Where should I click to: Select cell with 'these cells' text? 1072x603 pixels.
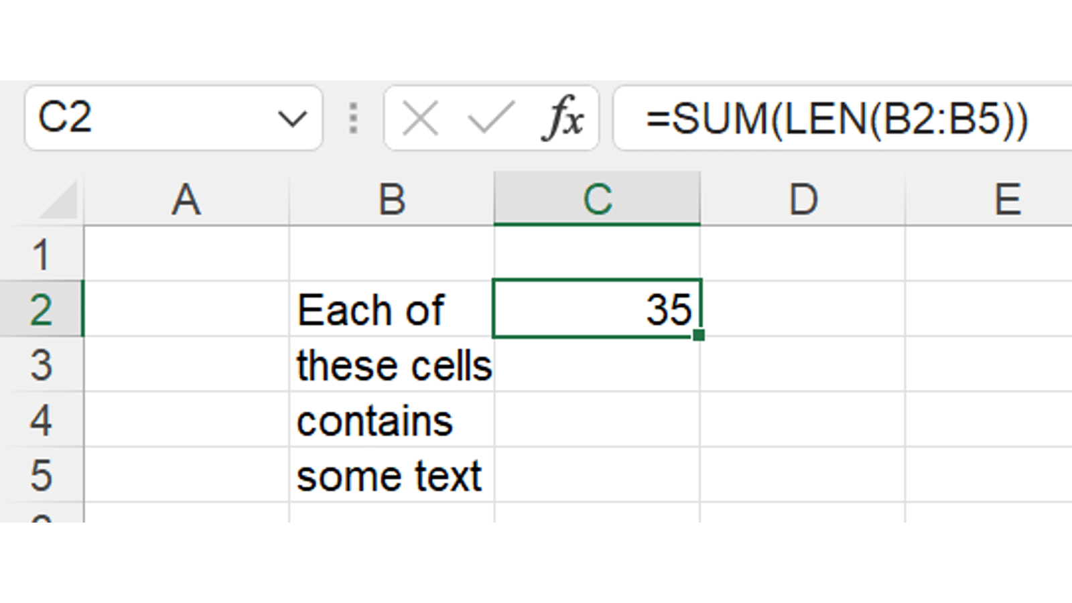click(x=392, y=365)
